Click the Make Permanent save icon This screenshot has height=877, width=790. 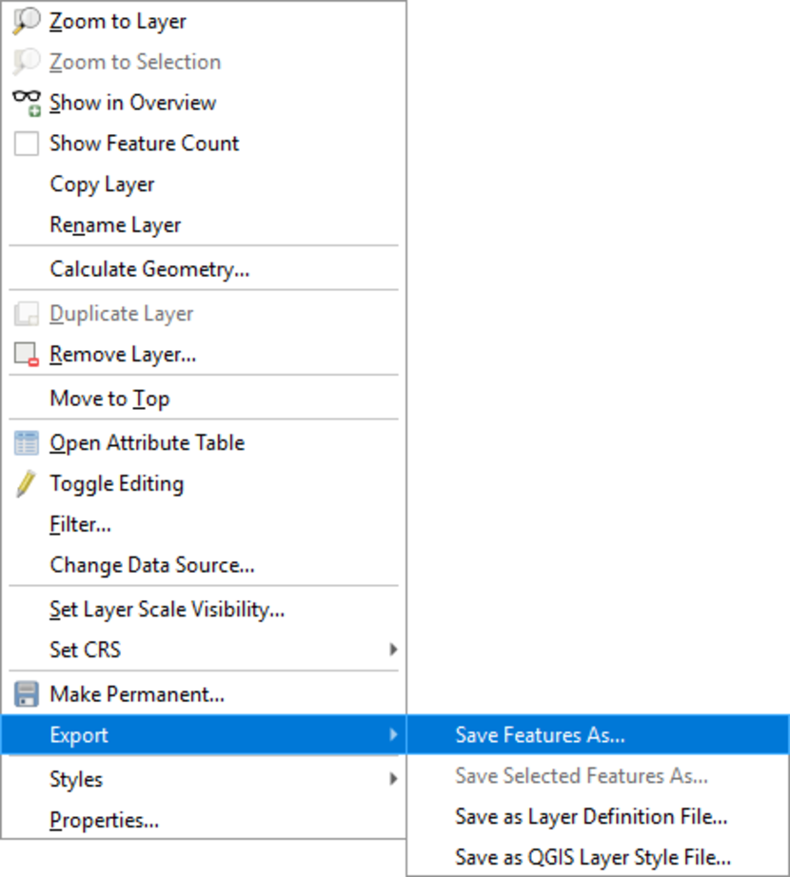(27, 694)
